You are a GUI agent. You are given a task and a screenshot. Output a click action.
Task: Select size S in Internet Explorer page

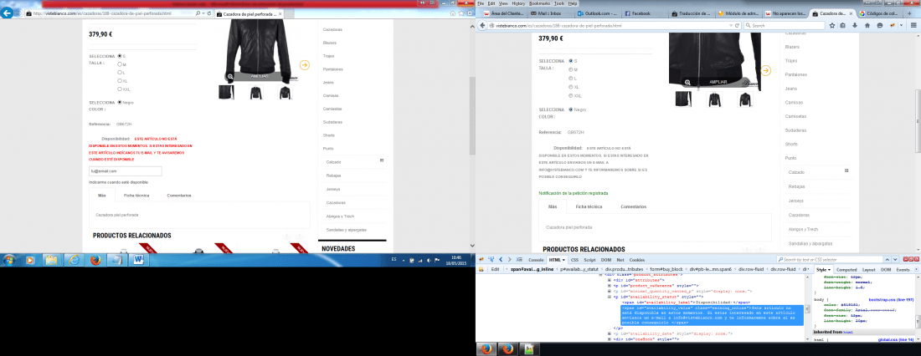click(x=120, y=56)
